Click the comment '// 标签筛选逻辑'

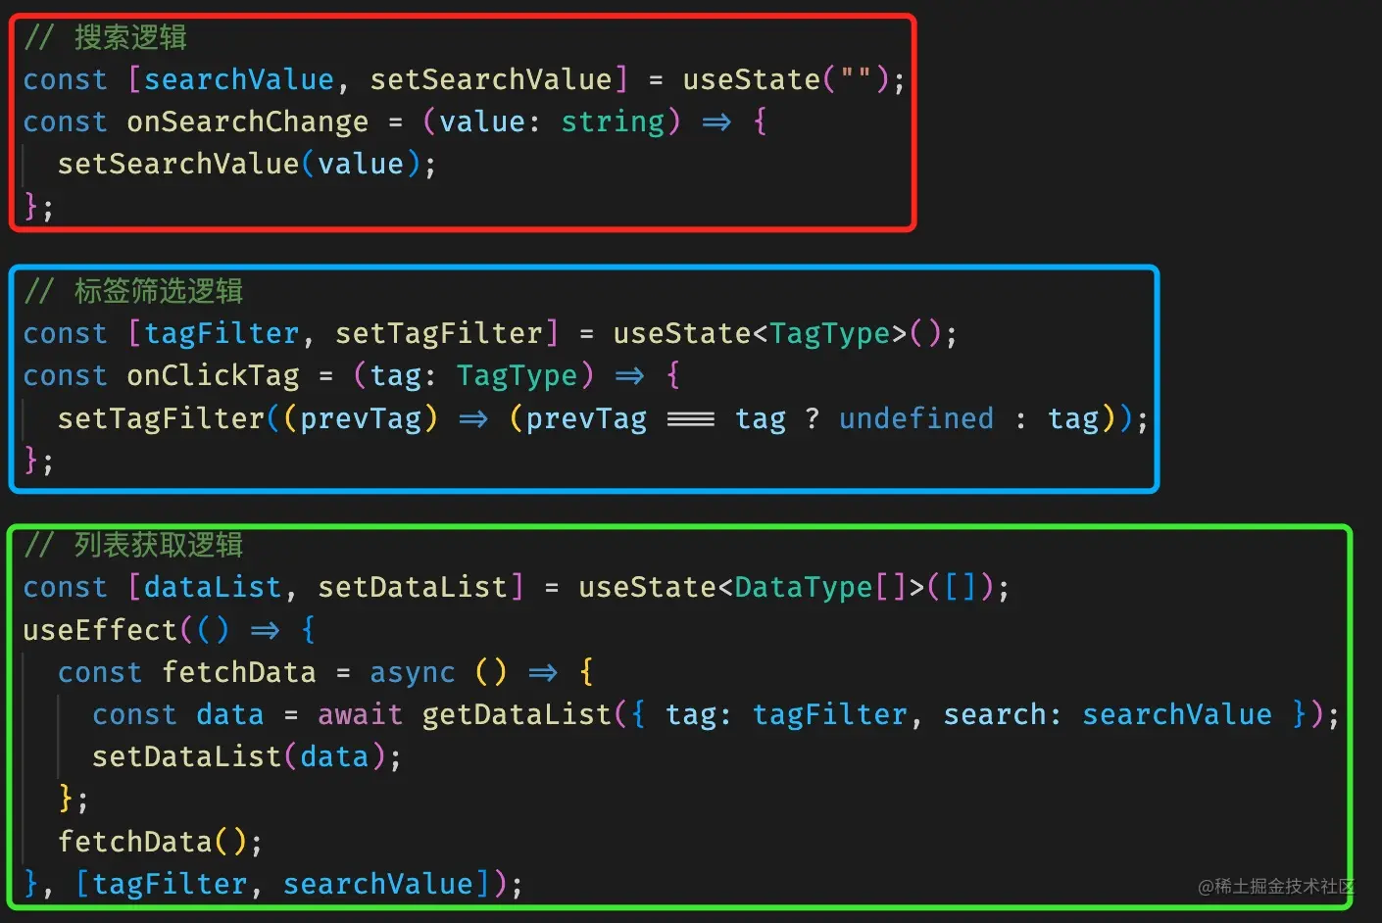133,291
